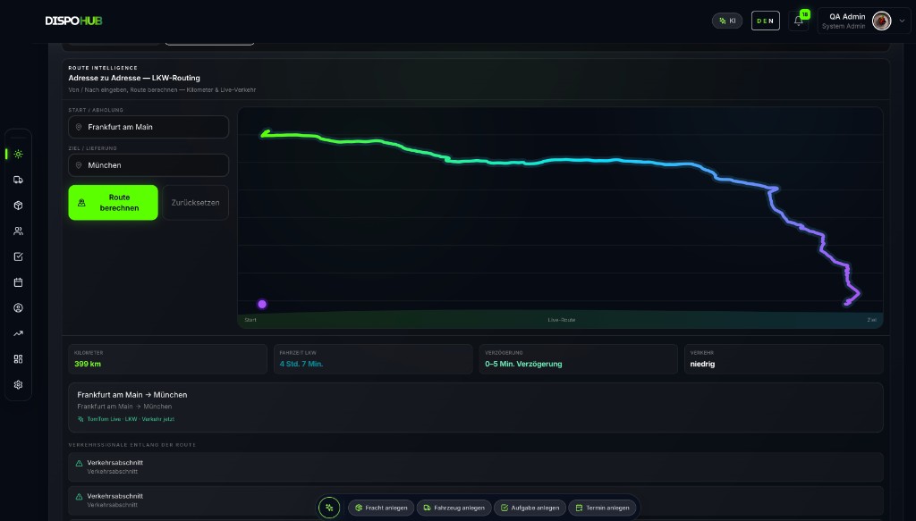Expand the first Verkehrsabschnitt entry
The width and height of the screenshot is (916, 521).
pos(476,466)
